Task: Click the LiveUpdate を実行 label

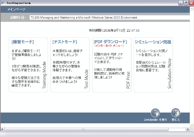Action: click(155, 120)
